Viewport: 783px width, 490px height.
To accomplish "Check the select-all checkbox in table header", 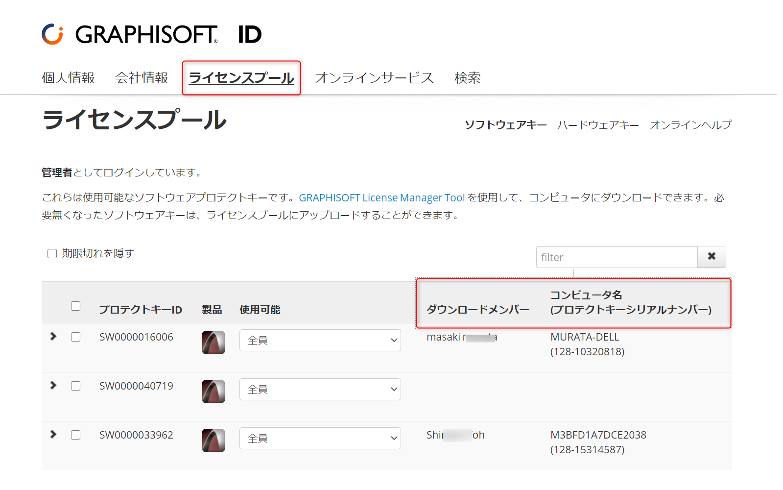I will (75, 306).
